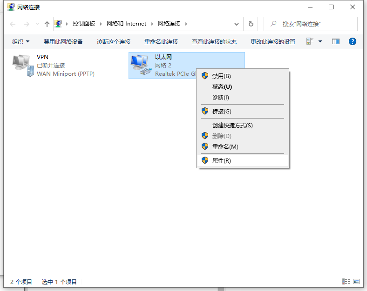Image resolution: width=367 pixels, height=291 pixels.
Task: Click 诊断这个连接 toolbar button
Action: (114, 41)
